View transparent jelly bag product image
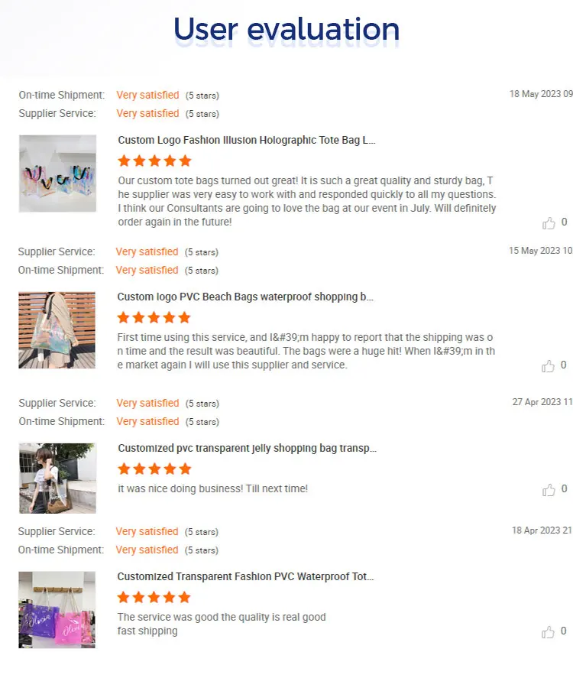This screenshot has width=573, height=678. (x=57, y=478)
